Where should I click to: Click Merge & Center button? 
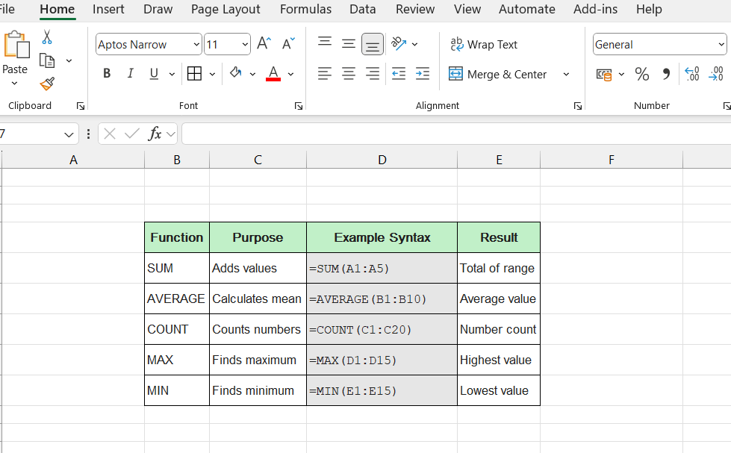tap(497, 74)
